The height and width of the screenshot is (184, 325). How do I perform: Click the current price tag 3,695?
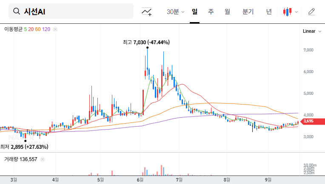coord(313,121)
